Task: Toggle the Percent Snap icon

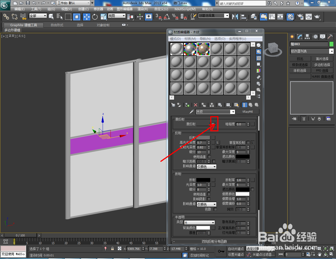Action: pos(175,17)
